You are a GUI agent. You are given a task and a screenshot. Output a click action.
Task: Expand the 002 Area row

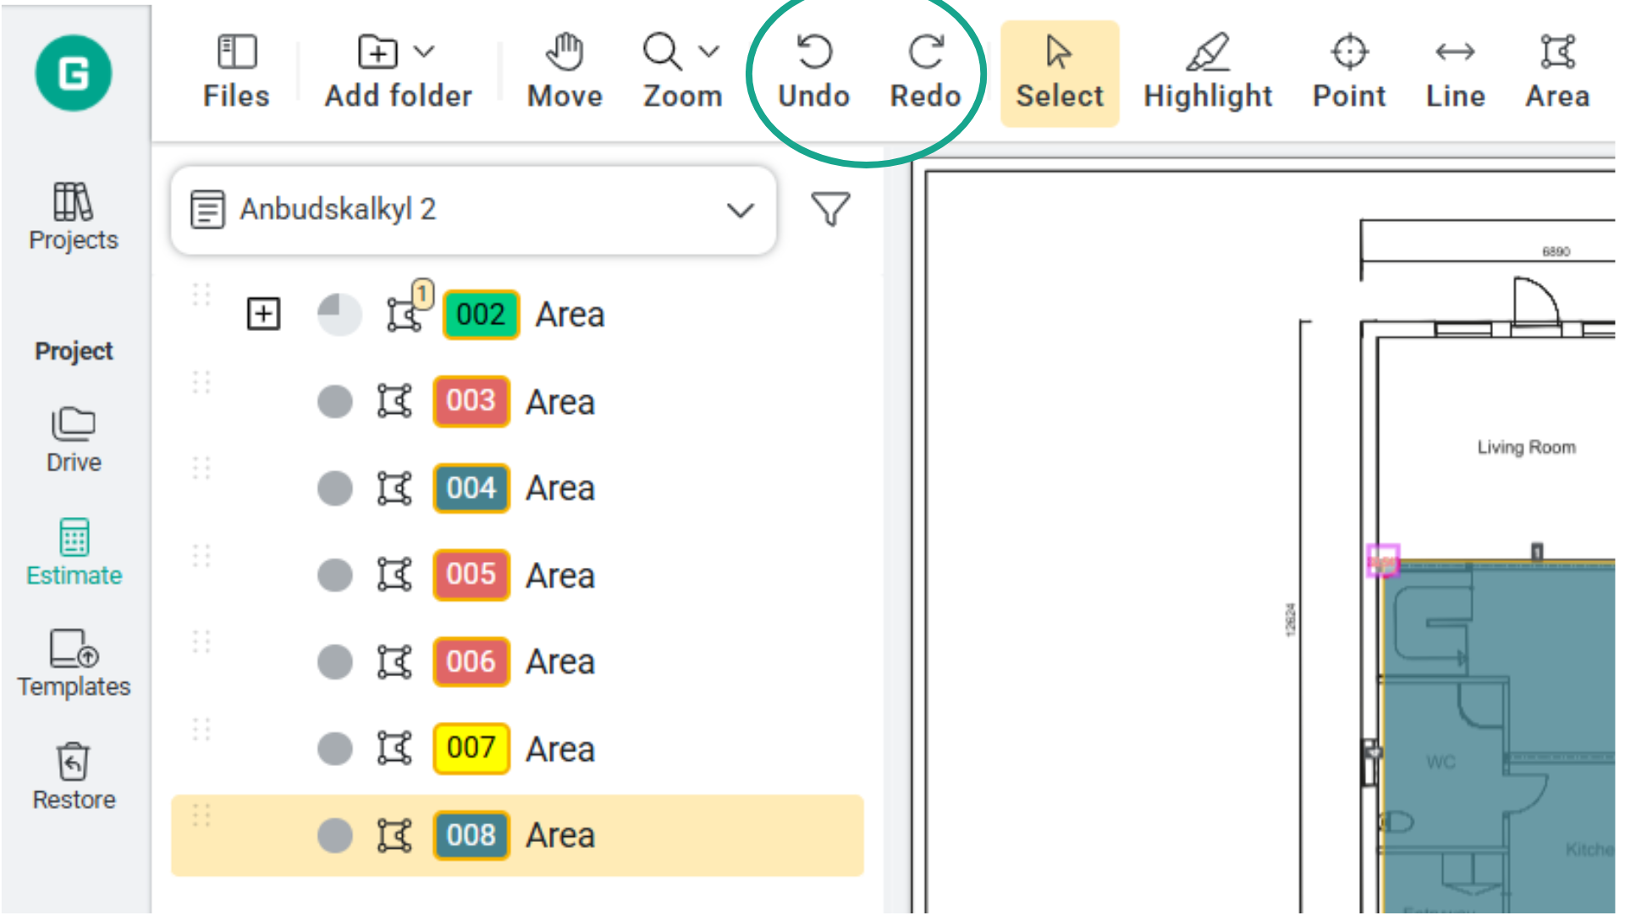(x=263, y=314)
